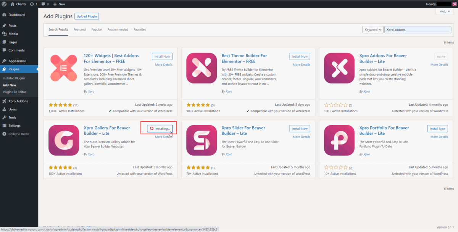Screen dimensions: 458x232
Task: Click Xpro Portfolio plugin thumbnail
Action: pyautogui.click(x=339, y=140)
